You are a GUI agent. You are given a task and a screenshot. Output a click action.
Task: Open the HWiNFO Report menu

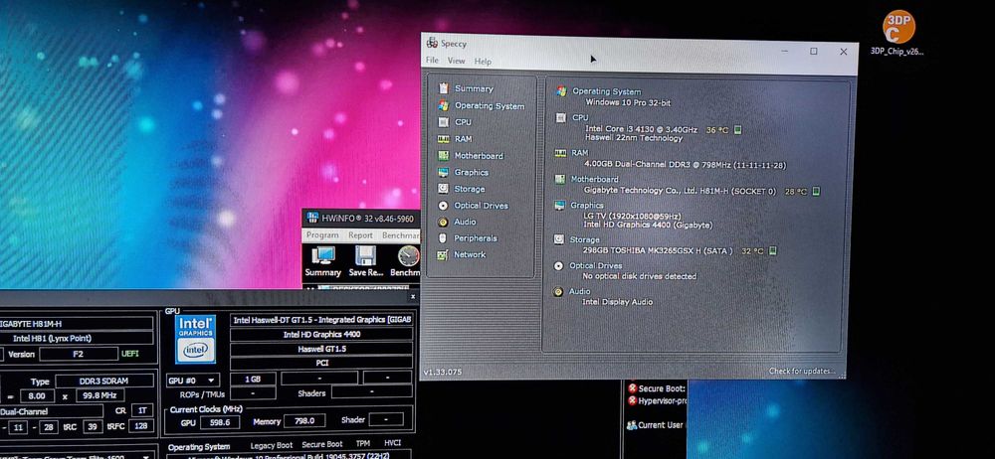360,235
